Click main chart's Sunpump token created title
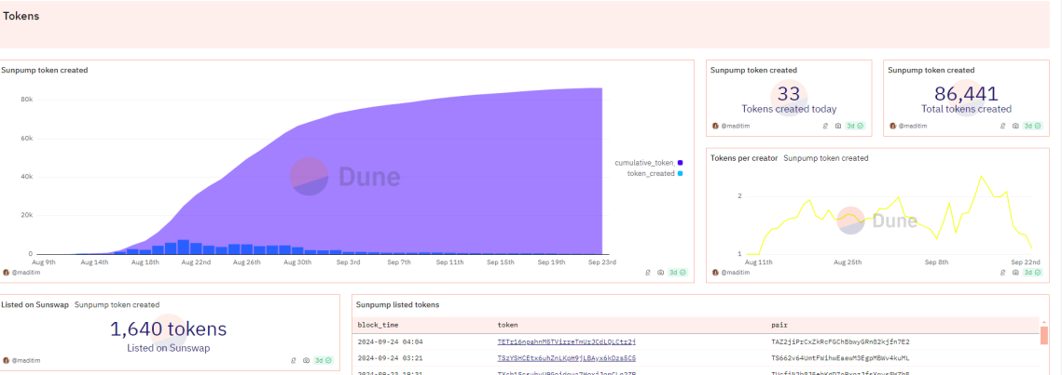This screenshot has width=1062, height=375. tap(44, 70)
